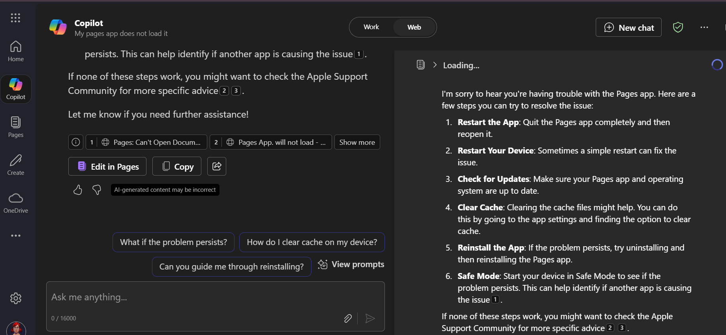Start a New chat

[628, 27]
